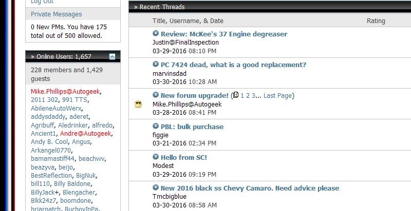411x211 pixels.
Task: Sort threads by Rating column header
Action: (x=376, y=21)
